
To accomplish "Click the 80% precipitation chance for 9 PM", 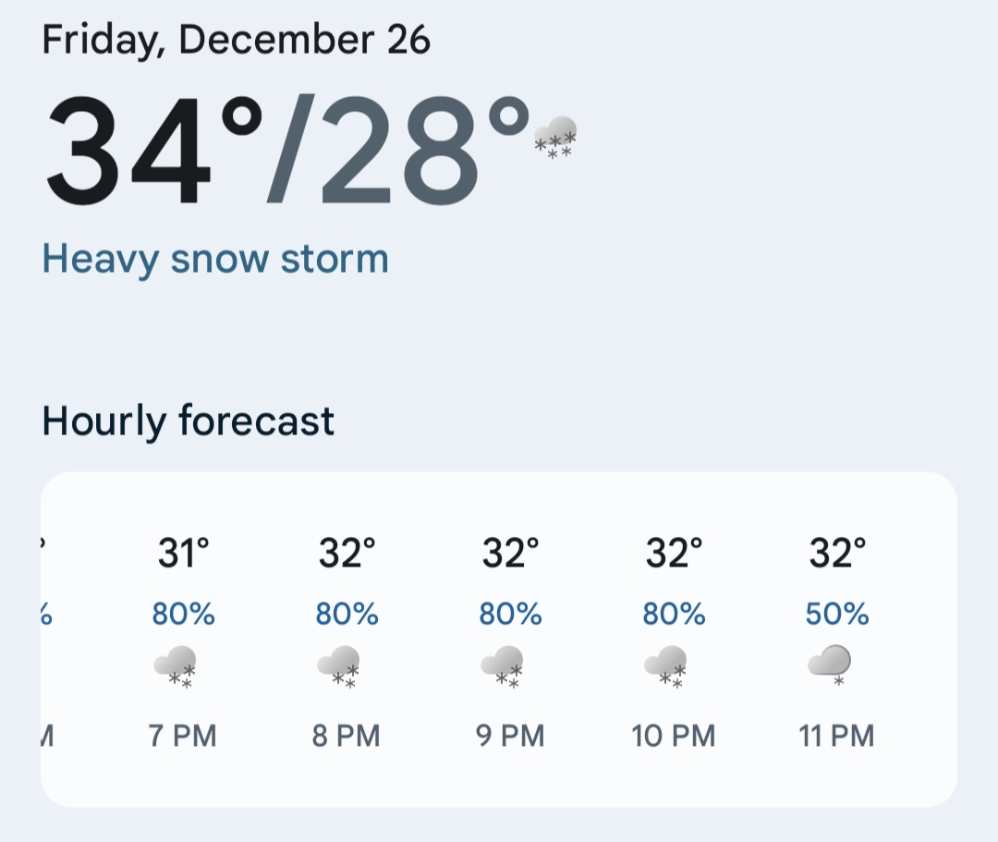I will (510, 614).
